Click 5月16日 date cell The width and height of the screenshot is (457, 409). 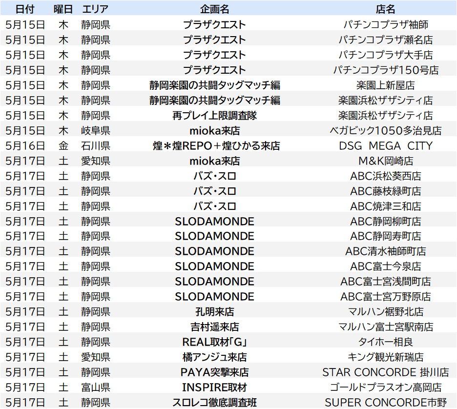25,145
